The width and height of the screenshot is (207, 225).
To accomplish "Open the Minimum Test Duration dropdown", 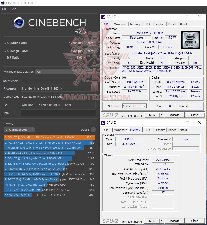I will [x=65, y=72].
